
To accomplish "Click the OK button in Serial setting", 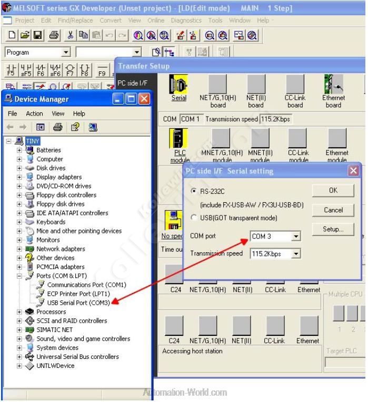I will pyautogui.click(x=333, y=190).
